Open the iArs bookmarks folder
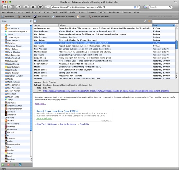Image resolution: width=179 pixels, height=170 pixels. click(x=20, y=12)
